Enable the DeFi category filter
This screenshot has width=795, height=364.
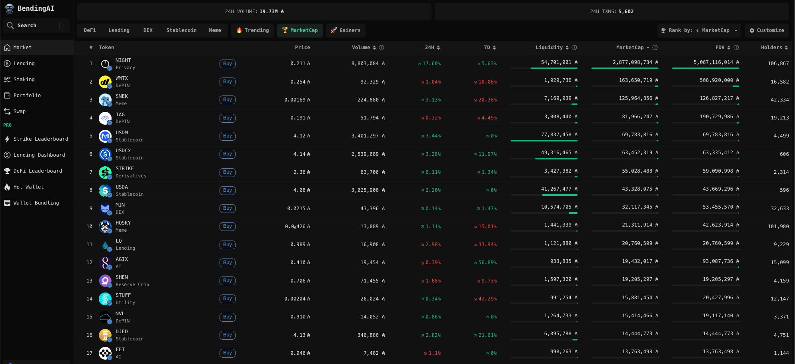[x=90, y=30]
